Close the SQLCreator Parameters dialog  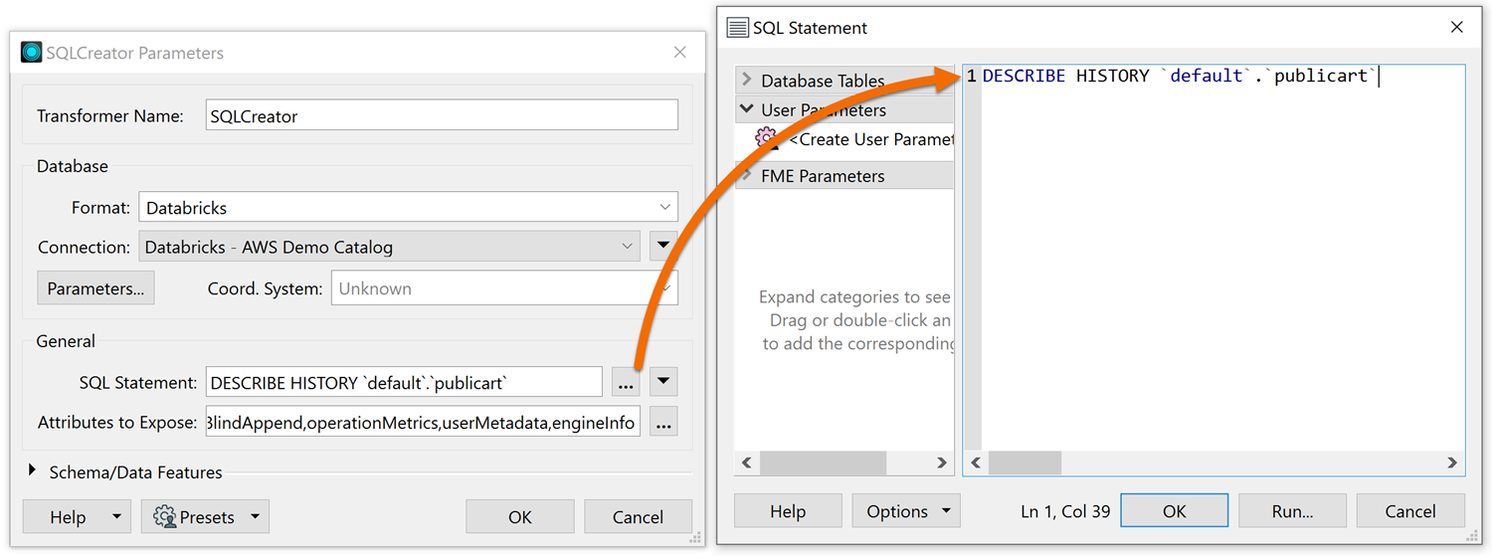679,53
